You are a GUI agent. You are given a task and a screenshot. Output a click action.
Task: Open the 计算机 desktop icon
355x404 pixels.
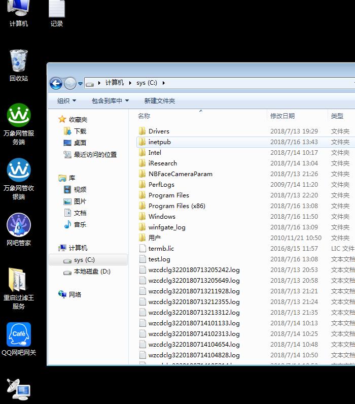pos(19,13)
